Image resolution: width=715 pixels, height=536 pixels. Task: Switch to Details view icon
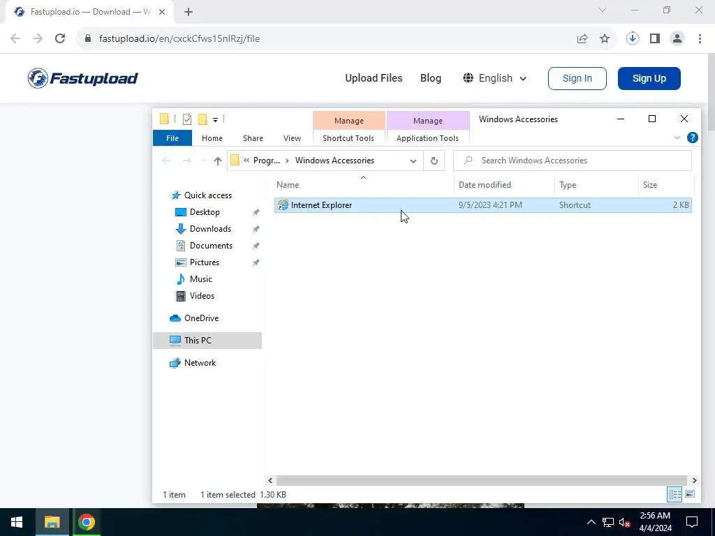click(675, 495)
